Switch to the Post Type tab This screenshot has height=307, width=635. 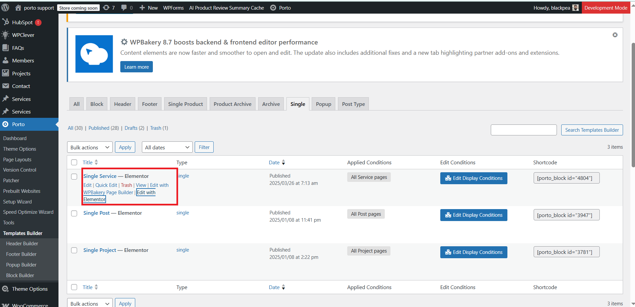tap(354, 104)
